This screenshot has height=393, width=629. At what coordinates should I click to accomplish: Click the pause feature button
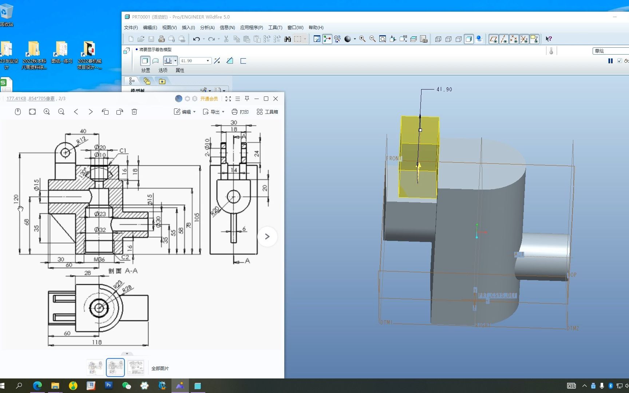(610, 61)
